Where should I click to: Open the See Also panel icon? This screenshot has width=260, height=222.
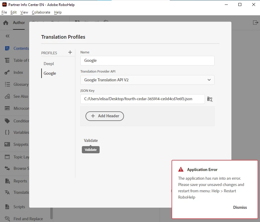[x=7, y=96]
